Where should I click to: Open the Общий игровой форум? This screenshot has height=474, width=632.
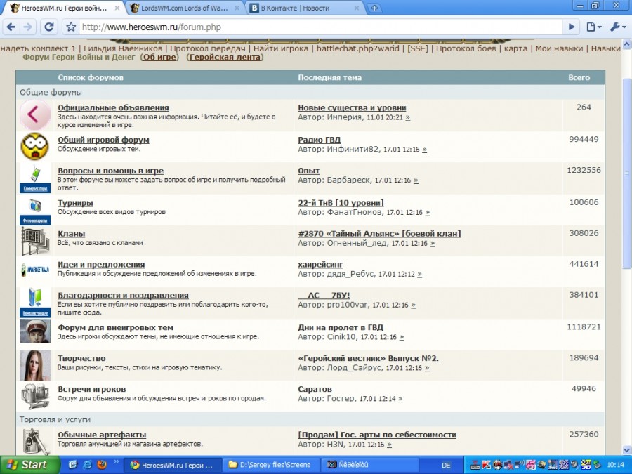[104, 140]
